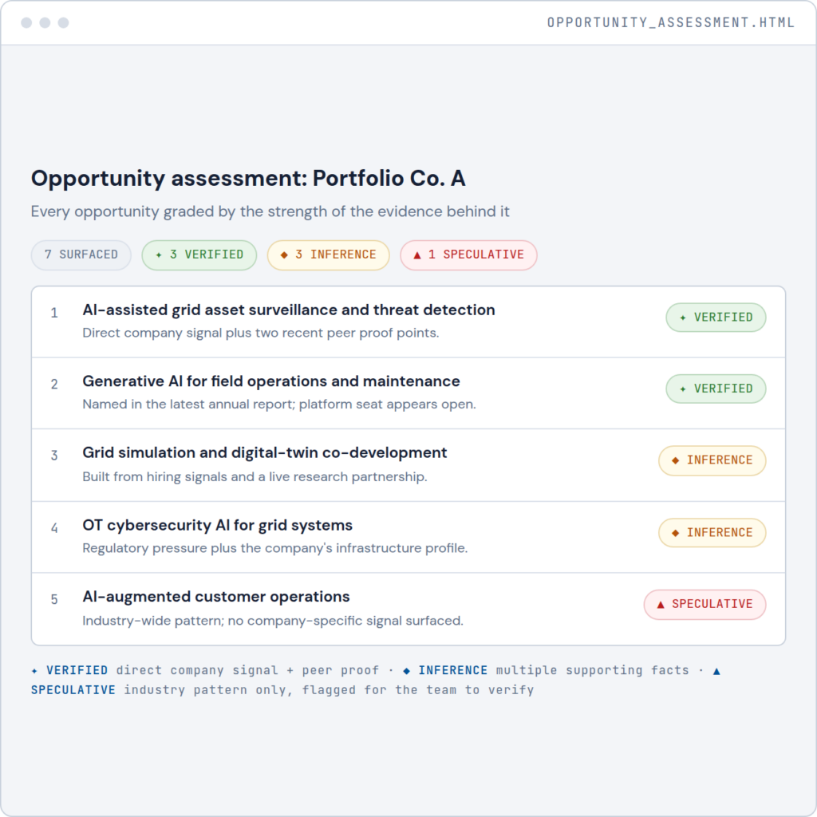The image size is (817, 817).
Task: Click the blue triangle icon in the legend
Action: point(716,670)
